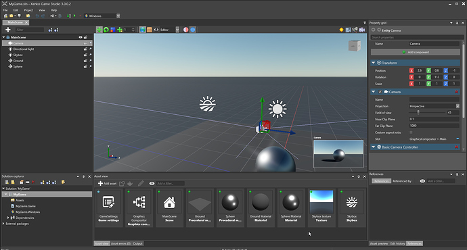Toggle MainScene visibility eye icon
The image size is (467, 250).
coord(81,37)
